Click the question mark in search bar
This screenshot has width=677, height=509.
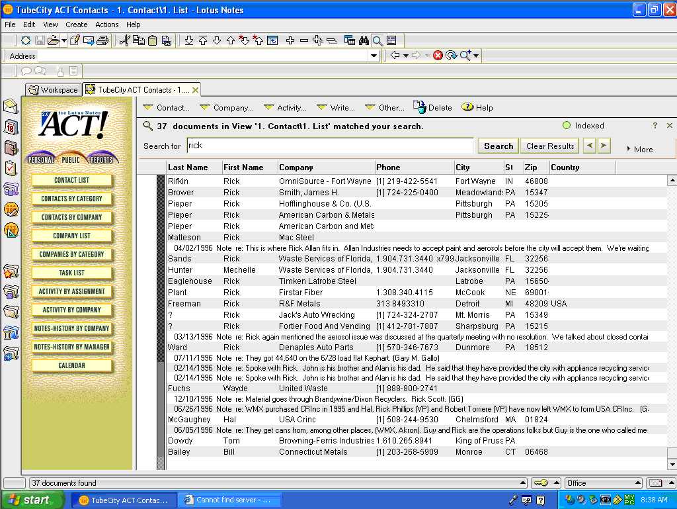(x=655, y=125)
